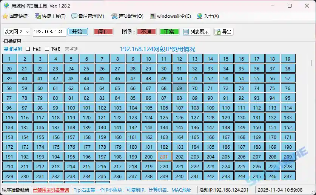Select IP block 240
This screenshot has height=195, width=316.
pos(180,176)
